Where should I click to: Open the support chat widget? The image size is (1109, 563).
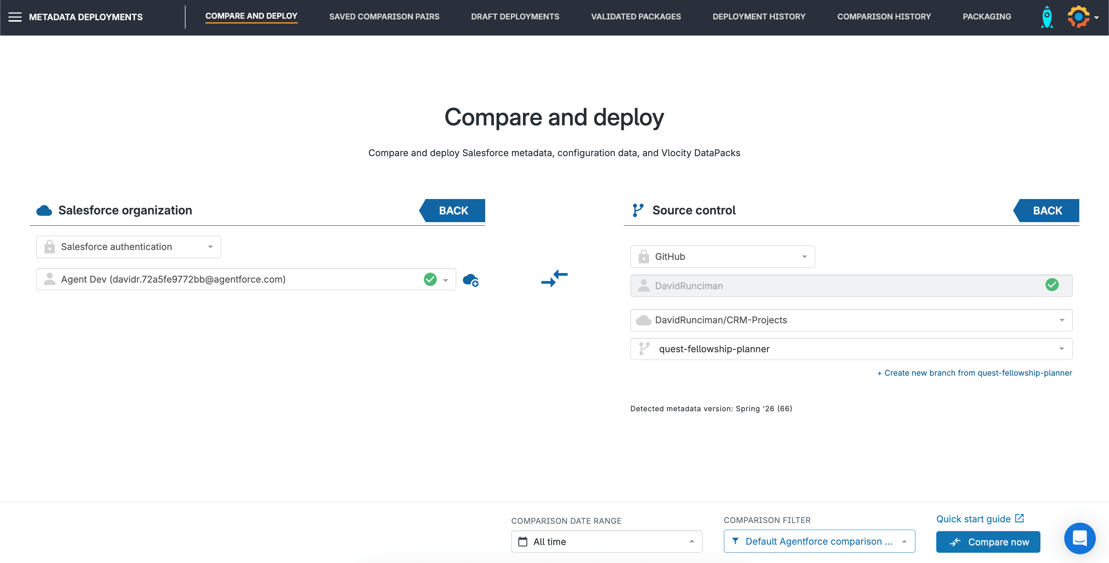[x=1079, y=538]
